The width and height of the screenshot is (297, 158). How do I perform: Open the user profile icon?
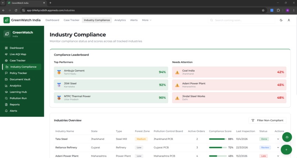pyautogui.click(x=289, y=20)
